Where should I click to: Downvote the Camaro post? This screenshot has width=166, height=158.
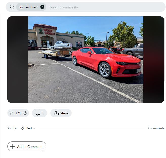tap(25, 113)
